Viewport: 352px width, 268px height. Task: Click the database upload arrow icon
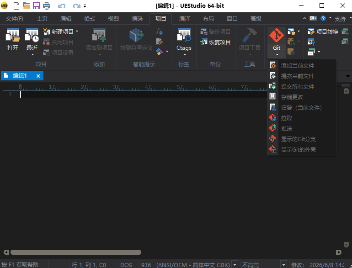[x=291, y=52]
